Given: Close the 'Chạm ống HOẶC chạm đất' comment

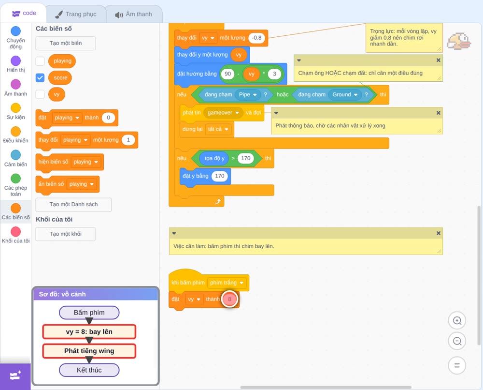Looking at the screenshot, I should (439, 60).
